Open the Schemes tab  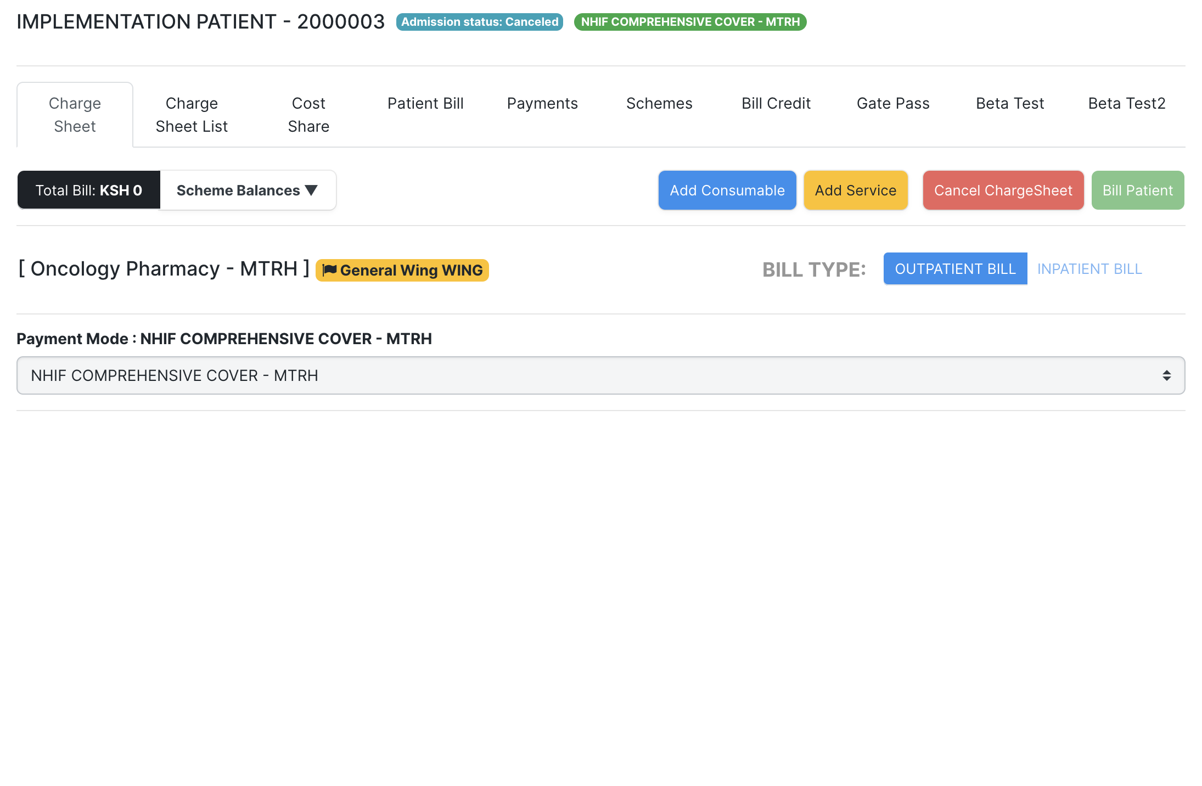point(659,103)
